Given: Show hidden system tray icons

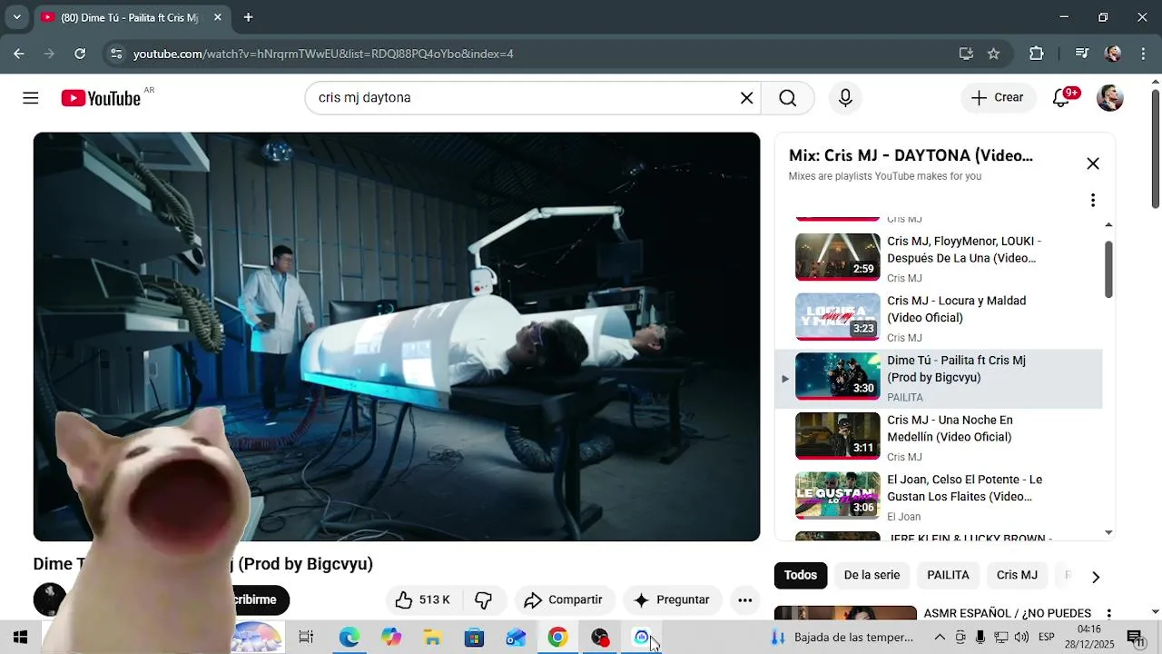Looking at the screenshot, I should coord(940,638).
